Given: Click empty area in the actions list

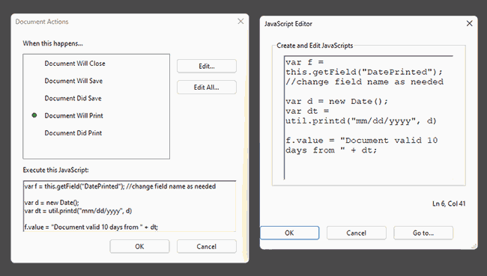Looking at the screenshot, I should point(97,147).
